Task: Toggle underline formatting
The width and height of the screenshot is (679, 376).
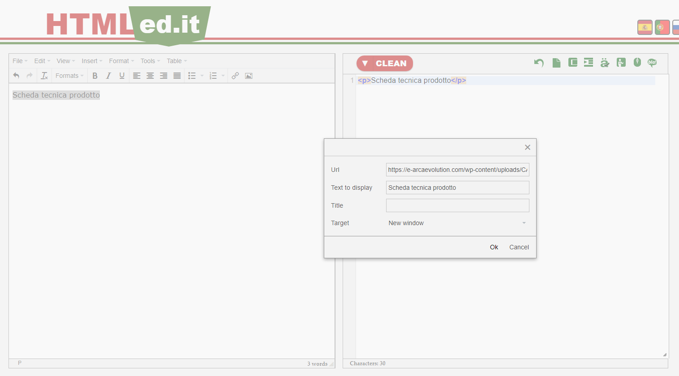Action: 122,76
